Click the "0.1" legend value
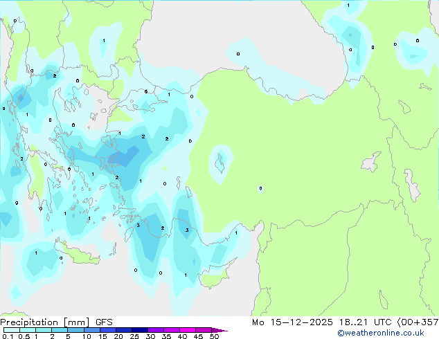439x339 pixels. click(8, 336)
